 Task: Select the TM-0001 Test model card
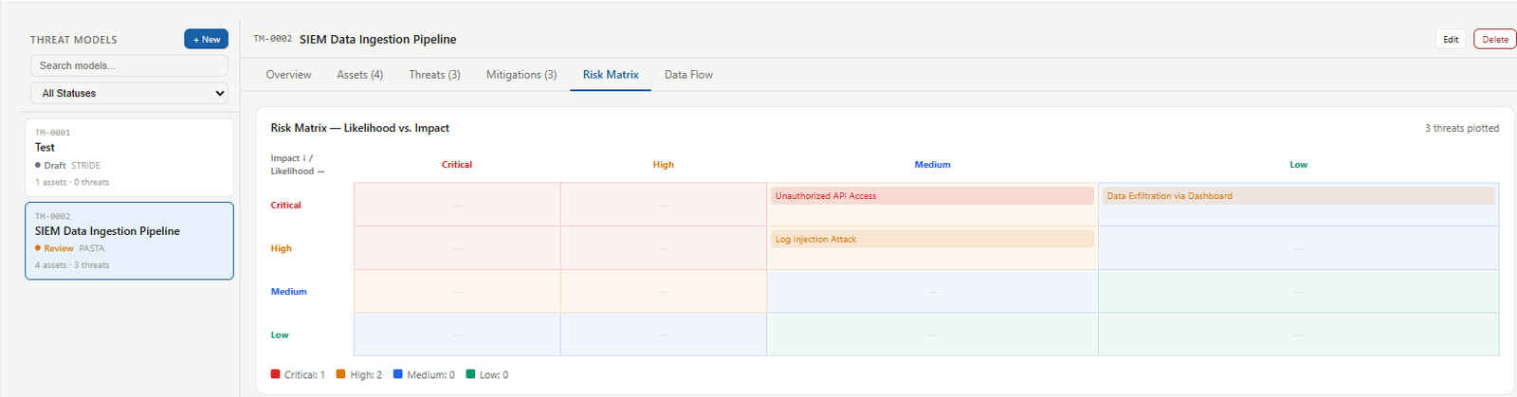129,157
